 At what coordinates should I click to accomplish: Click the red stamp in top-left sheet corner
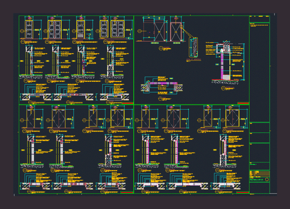pyautogui.click(x=128, y=103)
